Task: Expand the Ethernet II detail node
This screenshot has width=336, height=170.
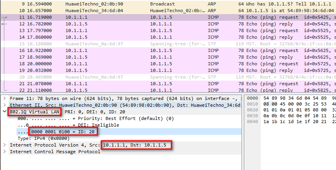Action: tap(4, 105)
